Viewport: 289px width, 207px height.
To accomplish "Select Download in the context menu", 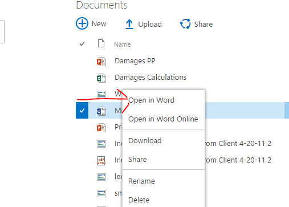I will pyautogui.click(x=145, y=141).
